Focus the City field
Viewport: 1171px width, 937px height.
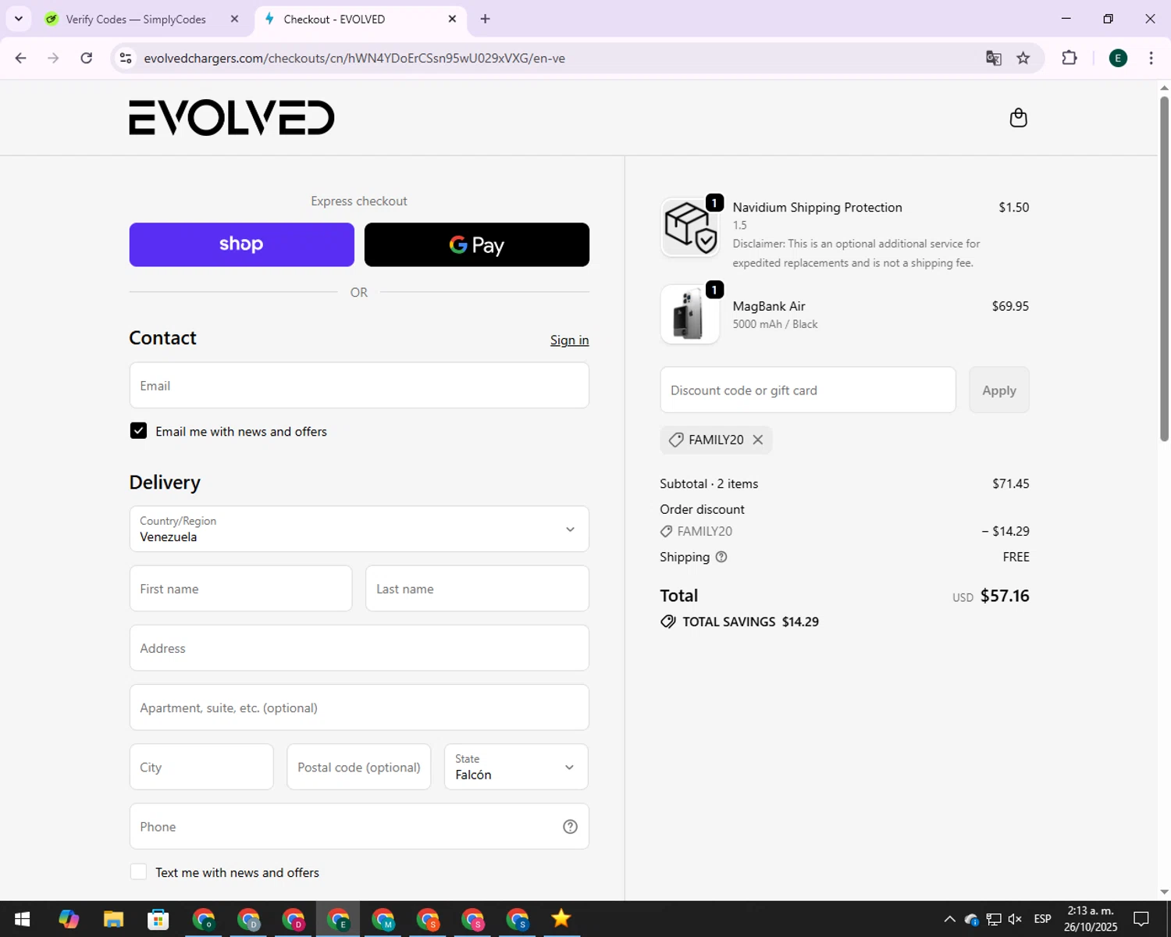coord(201,767)
